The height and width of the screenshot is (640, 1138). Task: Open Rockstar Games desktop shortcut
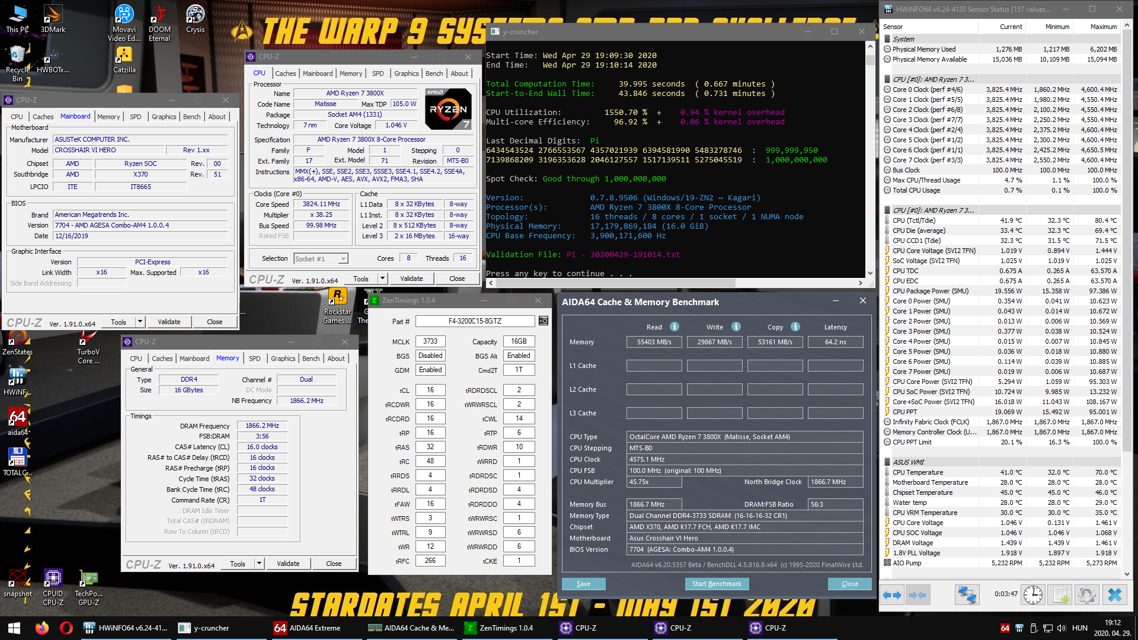click(x=337, y=306)
